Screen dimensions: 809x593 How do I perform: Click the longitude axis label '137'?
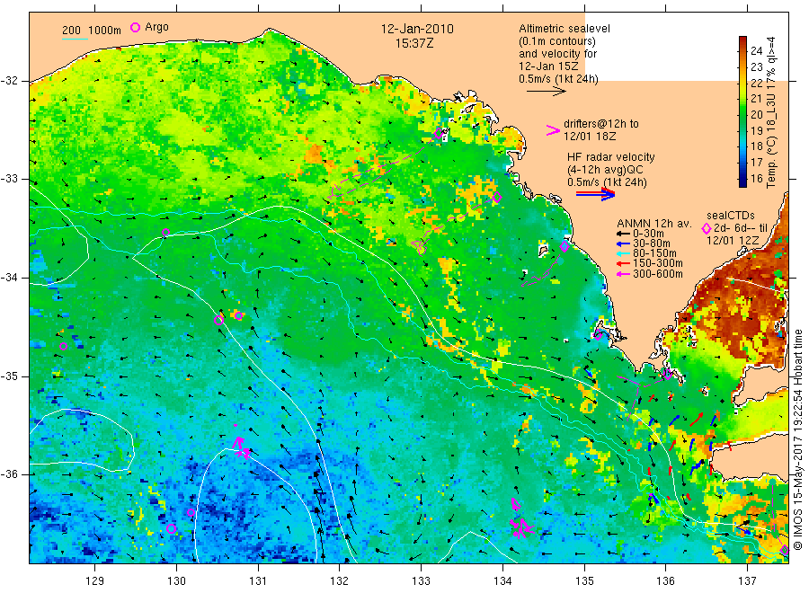click(747, 581)
